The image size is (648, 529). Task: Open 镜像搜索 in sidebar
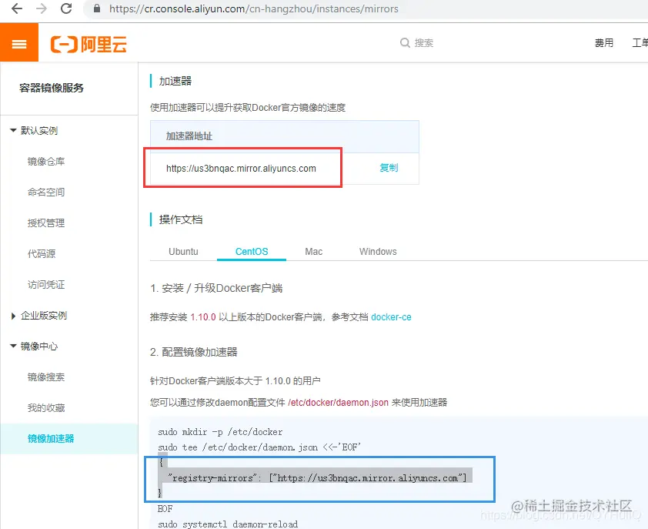[46, 377]
